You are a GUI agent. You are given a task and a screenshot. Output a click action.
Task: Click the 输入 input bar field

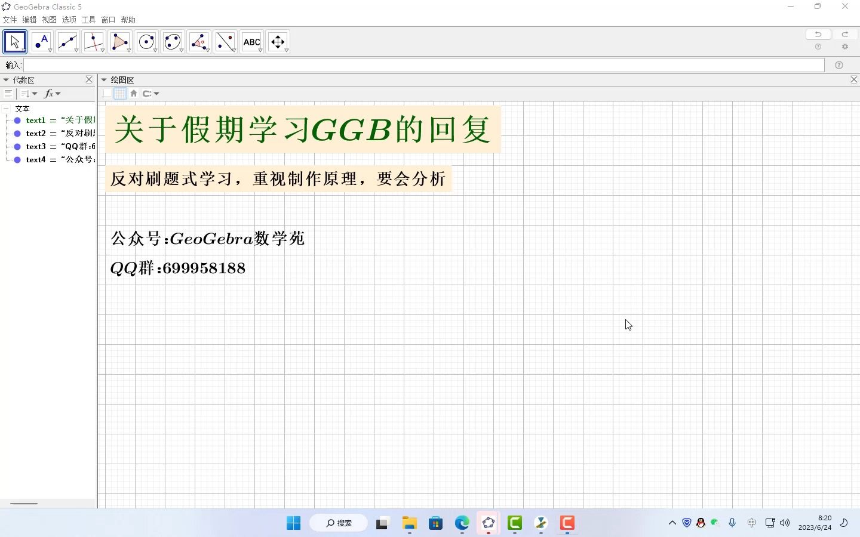coord(424,65)
